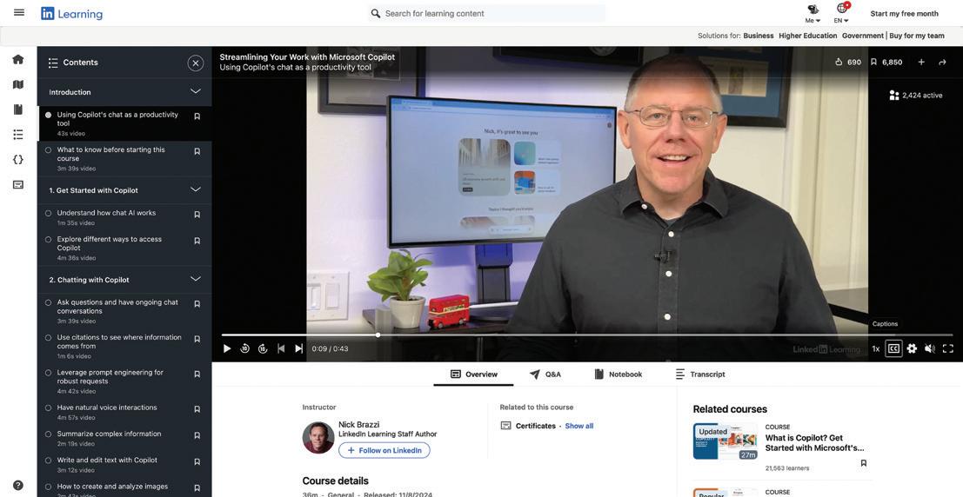
Task: Bookmark 'Using Copilot's chat as a productivity tool'
Action: click(x=197, y=116)
